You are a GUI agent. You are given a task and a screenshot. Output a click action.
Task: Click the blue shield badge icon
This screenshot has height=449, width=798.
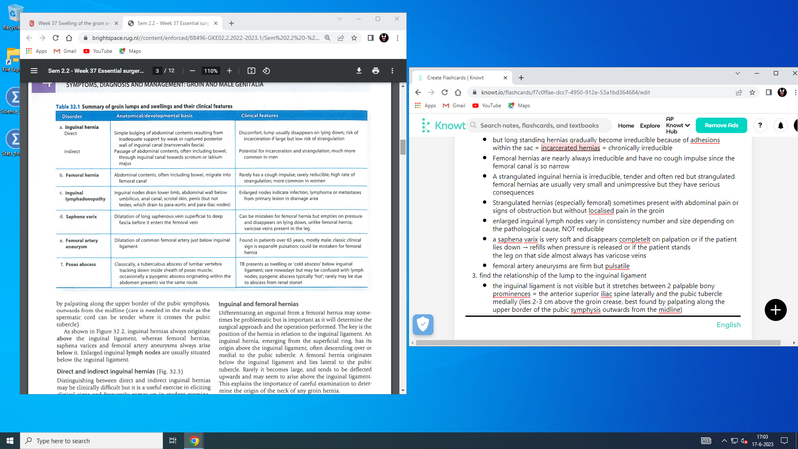pyautogui.click(x=423, y=324)
